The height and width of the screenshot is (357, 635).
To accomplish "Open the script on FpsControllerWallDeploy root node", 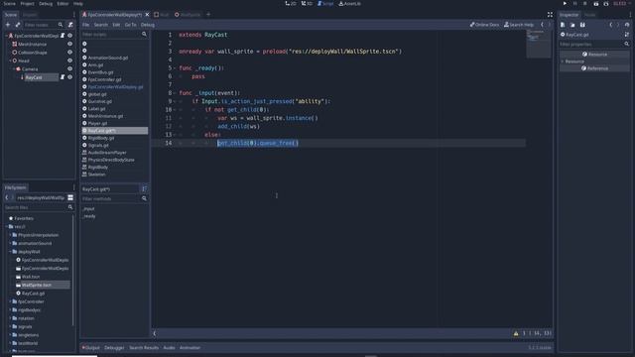I will coord(63,36).
